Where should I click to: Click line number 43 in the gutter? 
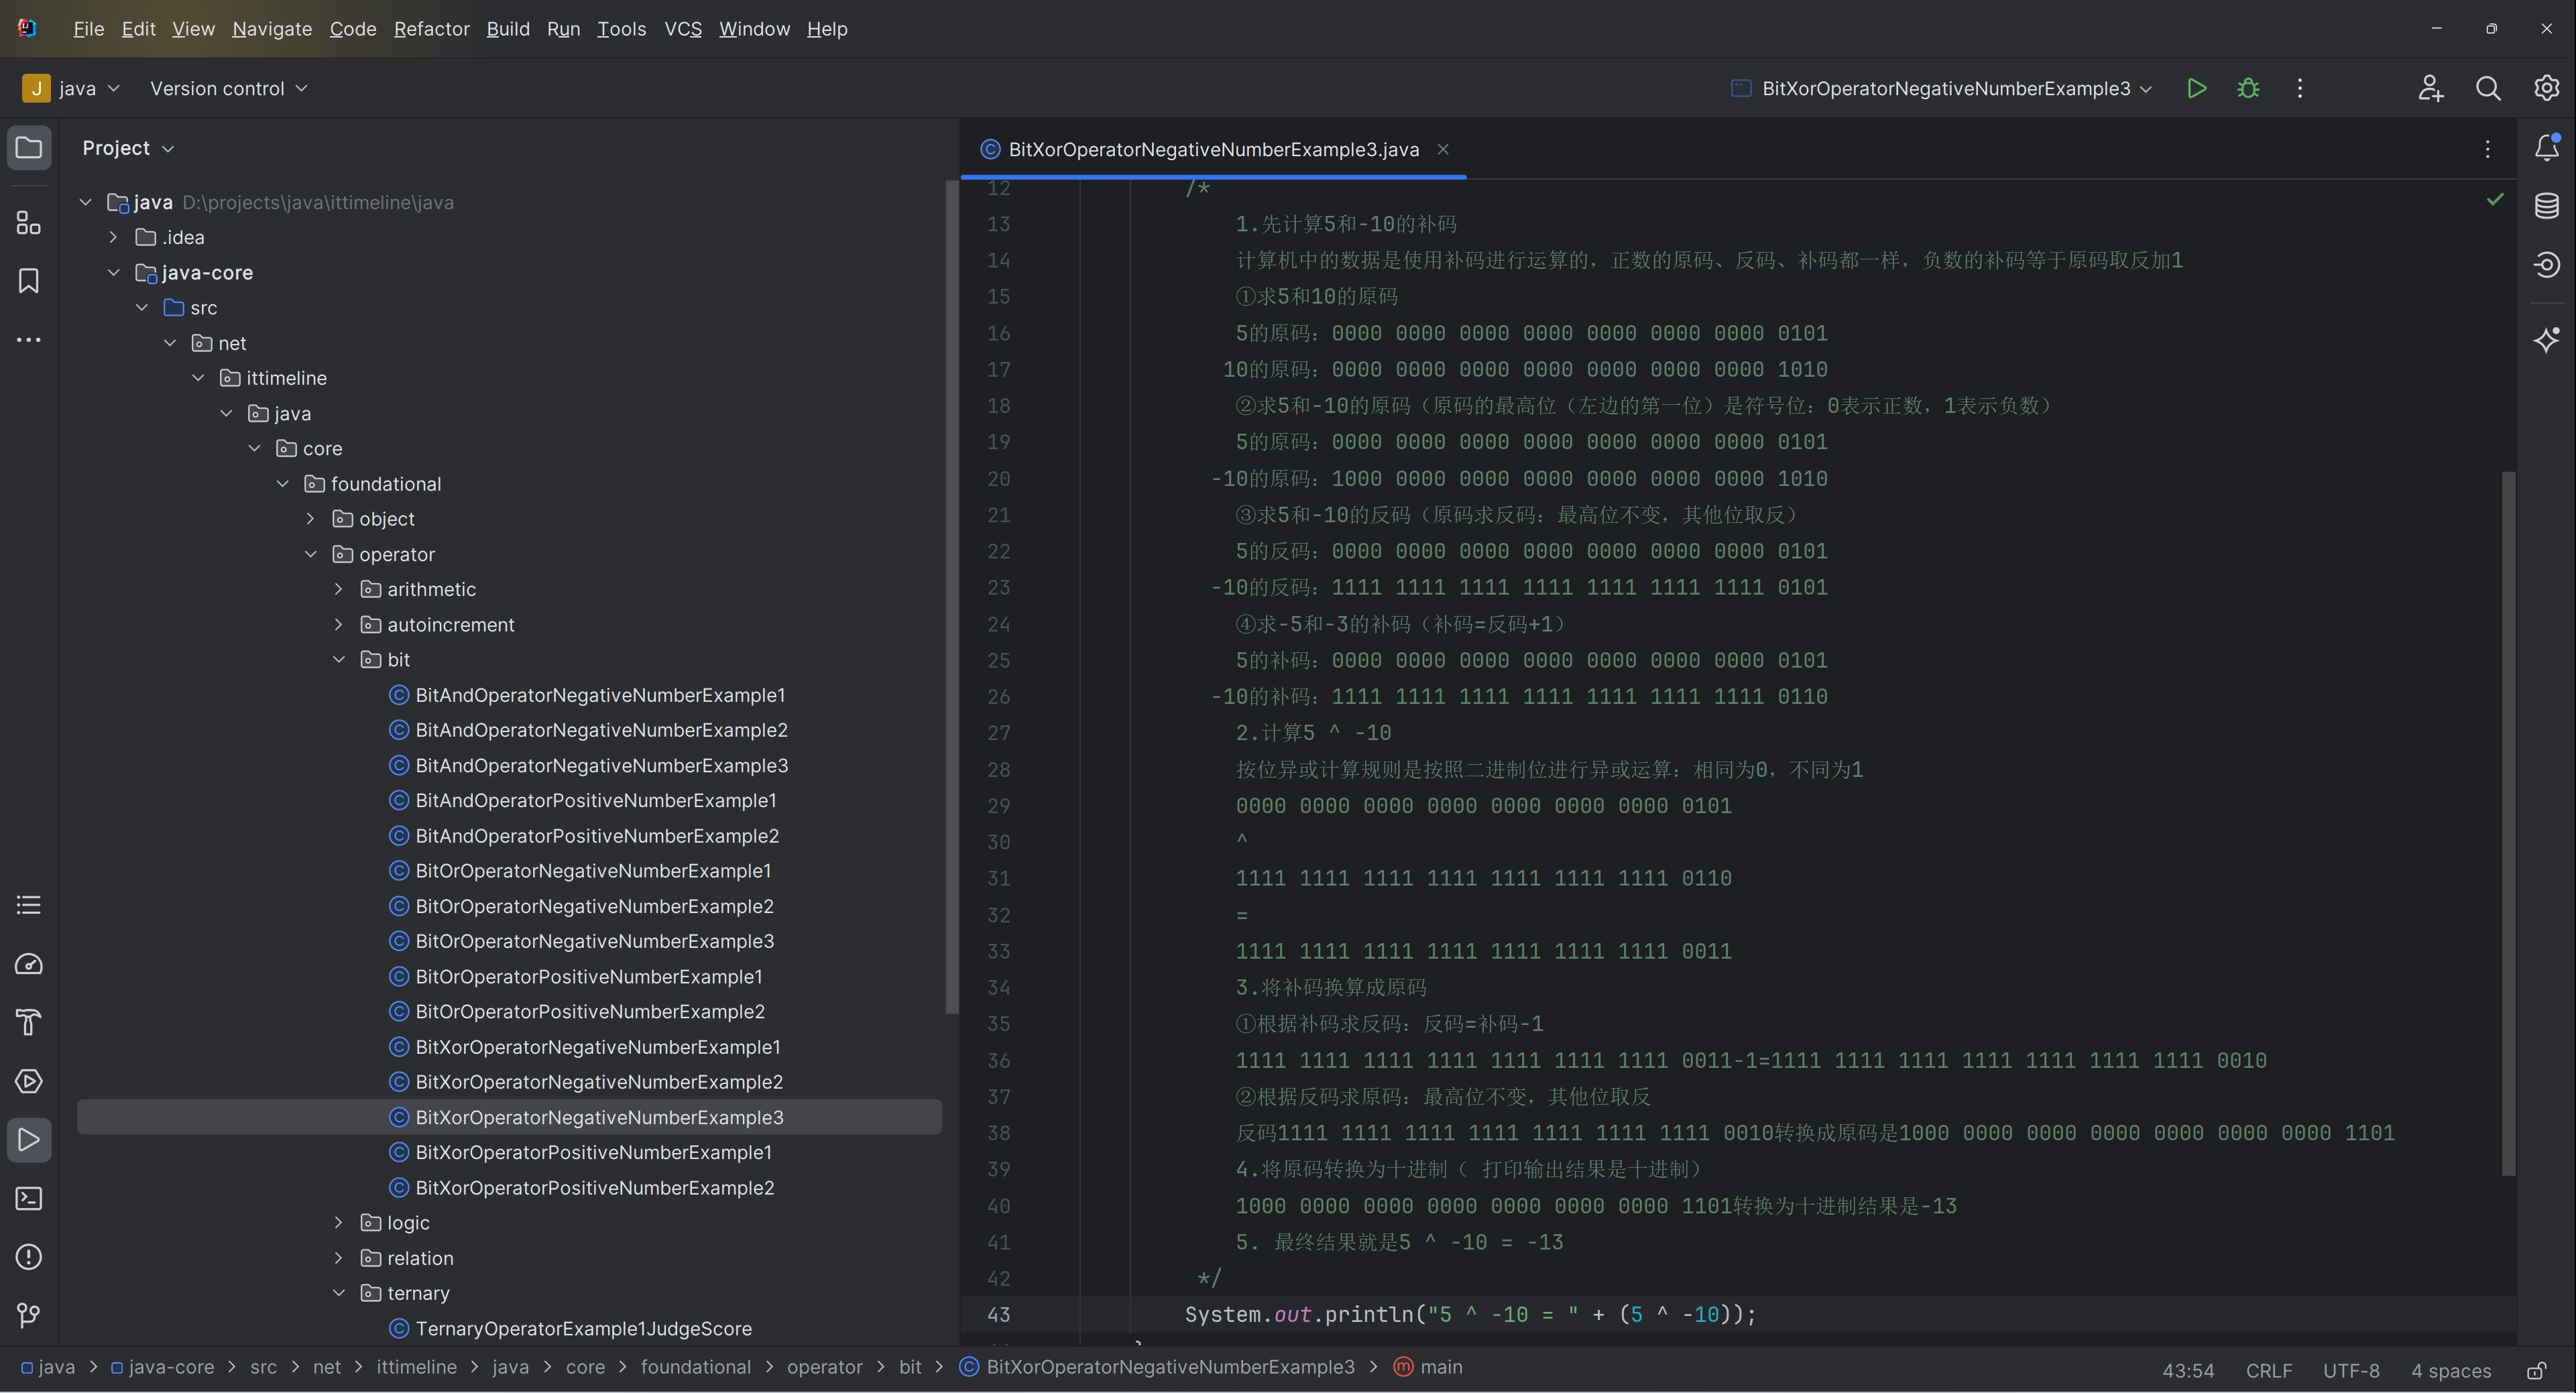pyautogui.click(x=998, y=1314)
